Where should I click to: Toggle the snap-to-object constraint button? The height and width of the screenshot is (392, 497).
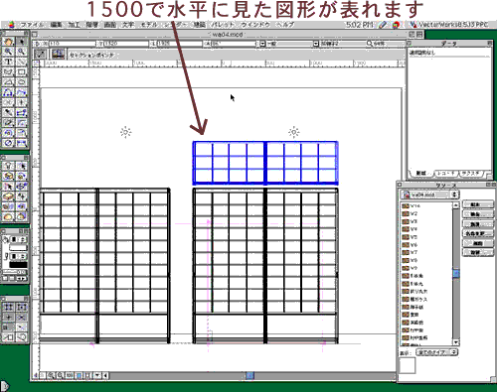[21, 308]
